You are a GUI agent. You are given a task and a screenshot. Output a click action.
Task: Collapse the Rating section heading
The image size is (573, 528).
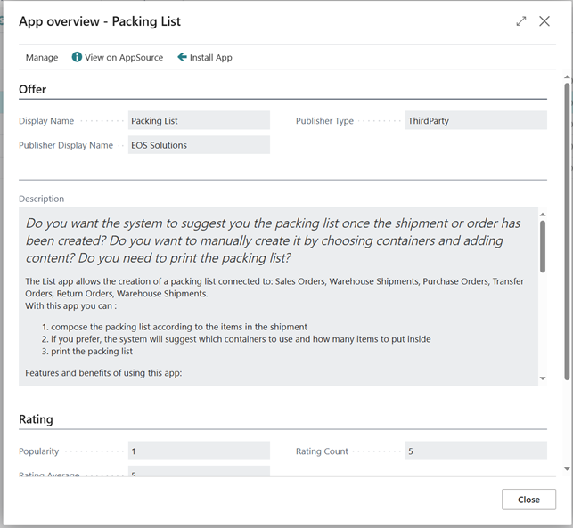36,419
